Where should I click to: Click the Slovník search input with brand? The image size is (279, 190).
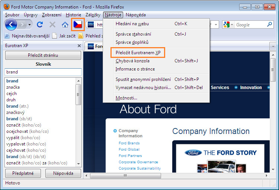pos(43,72)
